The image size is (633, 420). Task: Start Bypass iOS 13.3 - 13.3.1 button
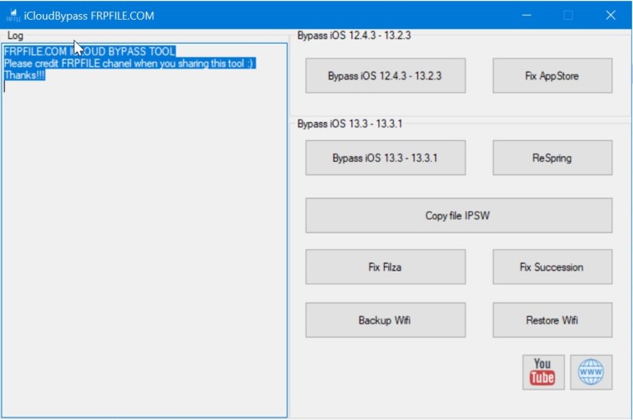[x=385, y=158]
